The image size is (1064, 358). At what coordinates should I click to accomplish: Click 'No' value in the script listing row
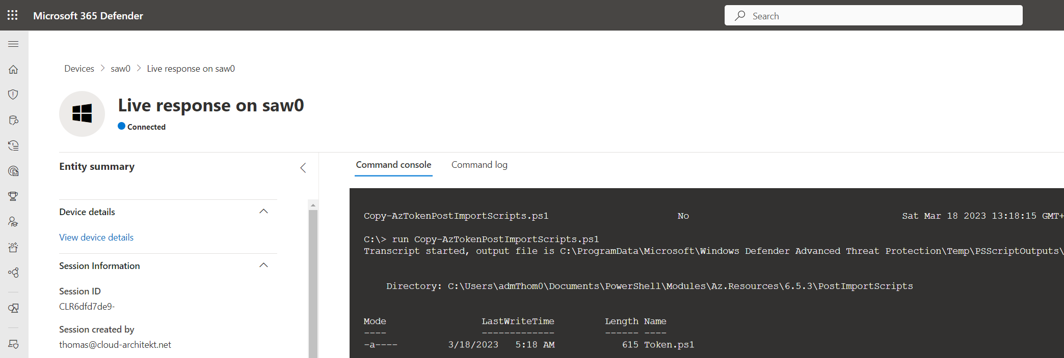(x=683, y=216)
